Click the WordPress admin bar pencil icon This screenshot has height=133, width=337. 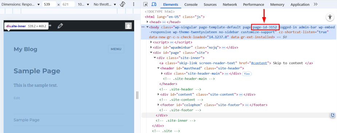pyautogui.click(x=60, y=26)
